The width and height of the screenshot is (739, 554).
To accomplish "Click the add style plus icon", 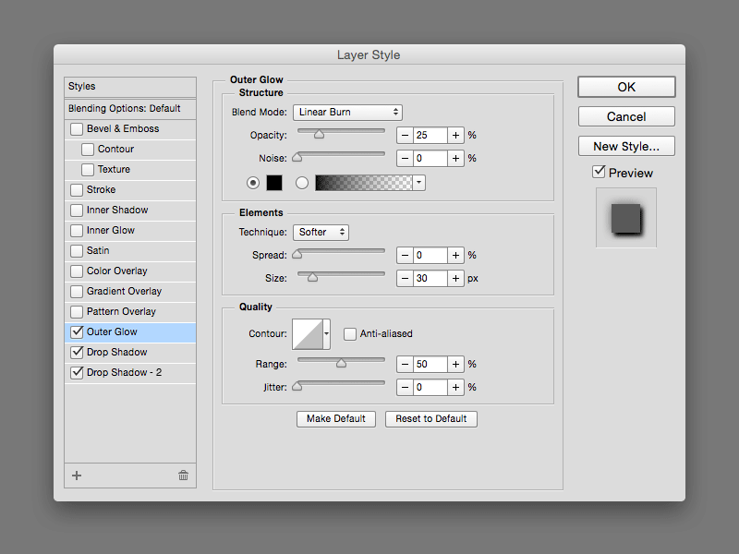I will pos(77,475).
